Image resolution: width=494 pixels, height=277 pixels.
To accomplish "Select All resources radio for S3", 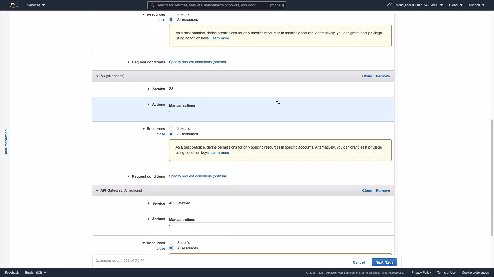I will 171,134.
